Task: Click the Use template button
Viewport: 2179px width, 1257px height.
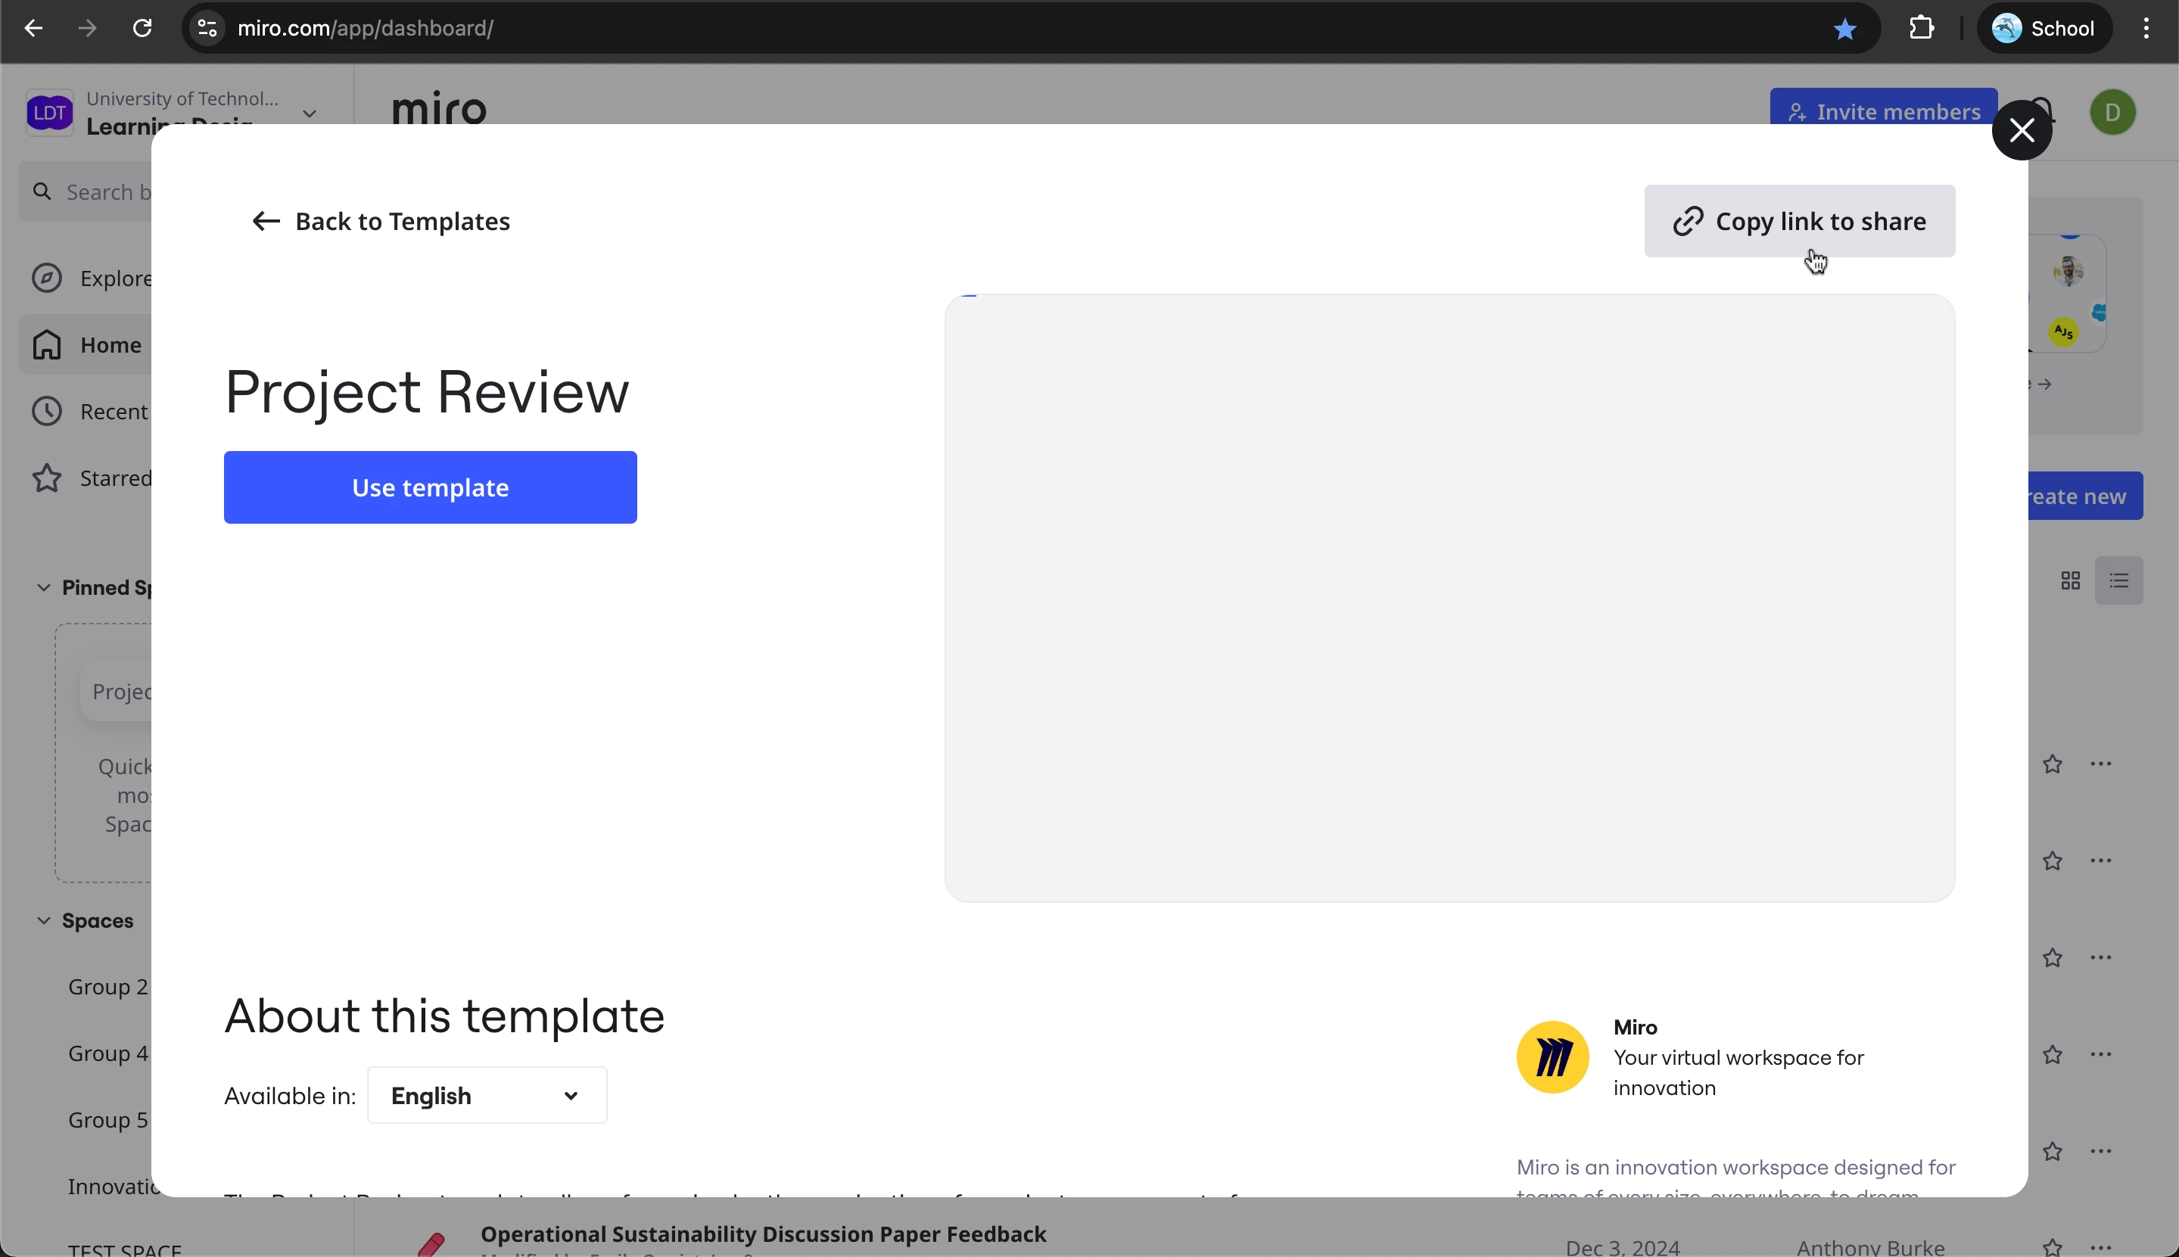Action: pos(430,487)
